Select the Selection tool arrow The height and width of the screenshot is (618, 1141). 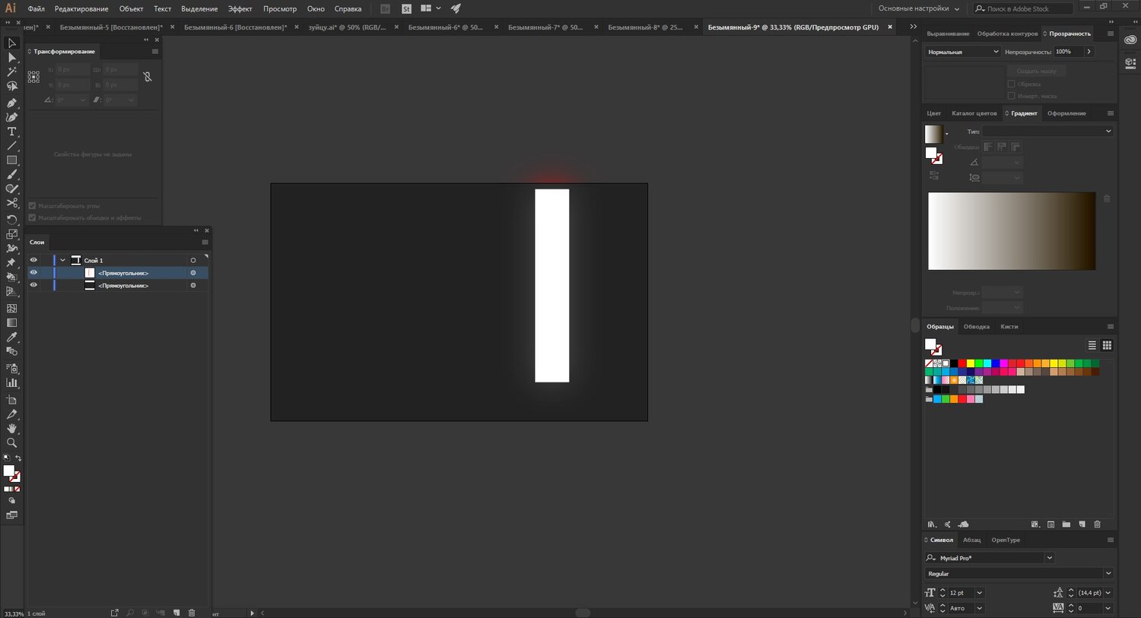pos(11,43)
